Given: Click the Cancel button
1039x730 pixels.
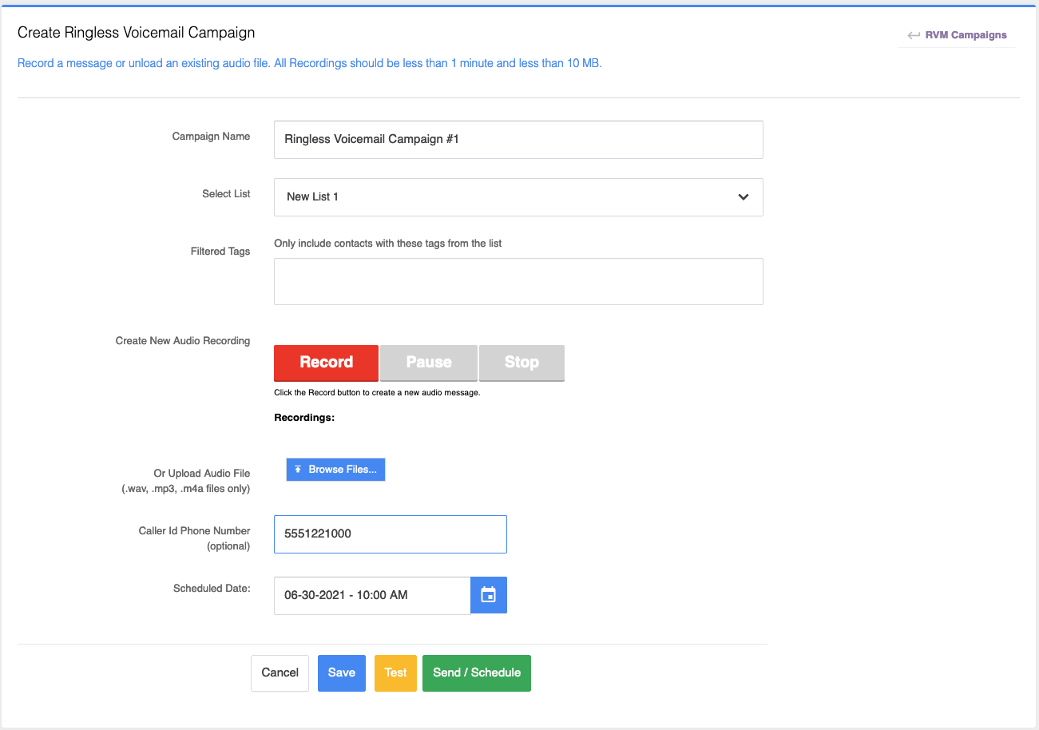Looking at the screenshot, I should [x=280, y=672].
